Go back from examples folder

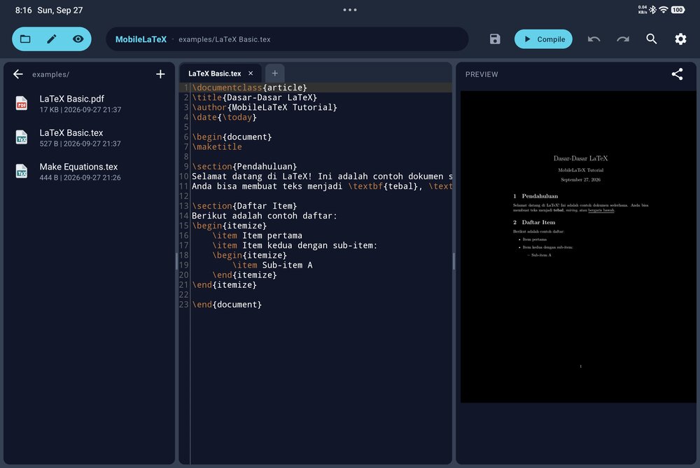(18, 74)
